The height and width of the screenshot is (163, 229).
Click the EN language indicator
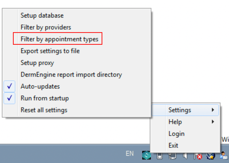click(x=129, y=154)
